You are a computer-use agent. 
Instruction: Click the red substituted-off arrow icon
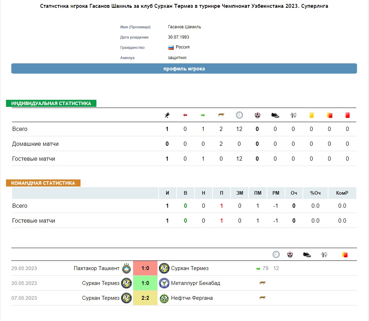pos(185,115)
